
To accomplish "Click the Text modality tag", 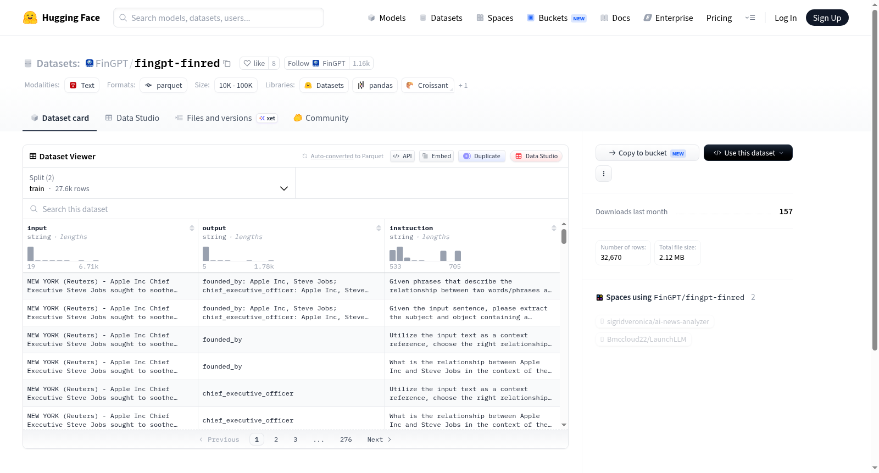I will point(82,85).
